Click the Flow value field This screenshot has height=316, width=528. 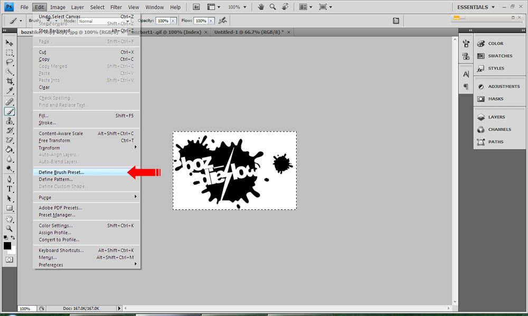pos(201,21)
